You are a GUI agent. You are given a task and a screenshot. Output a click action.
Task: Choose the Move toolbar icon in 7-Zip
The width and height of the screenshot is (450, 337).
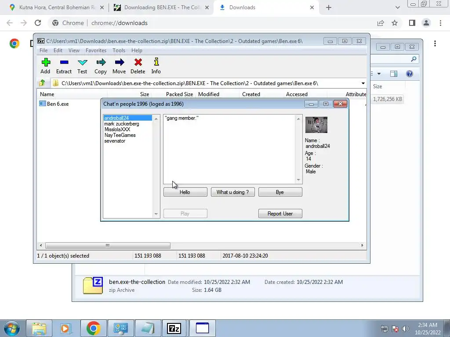pyautogui.click(x=119, y=66)
